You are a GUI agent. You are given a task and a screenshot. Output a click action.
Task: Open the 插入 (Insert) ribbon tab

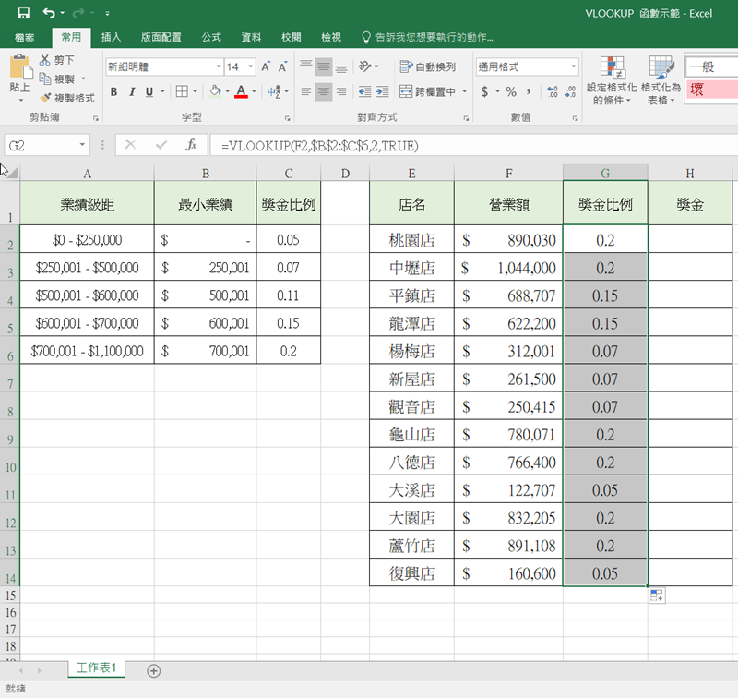click(x=111, y=37)
